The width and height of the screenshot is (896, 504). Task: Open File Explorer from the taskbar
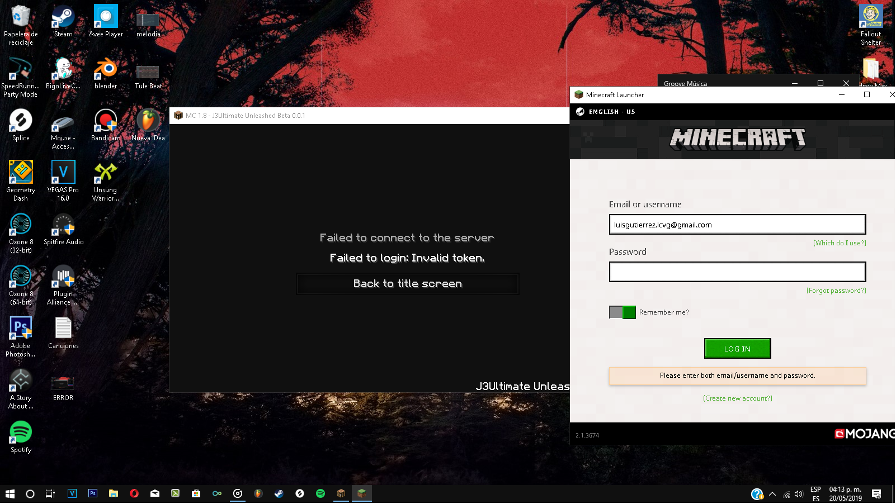tap(114, 494)
